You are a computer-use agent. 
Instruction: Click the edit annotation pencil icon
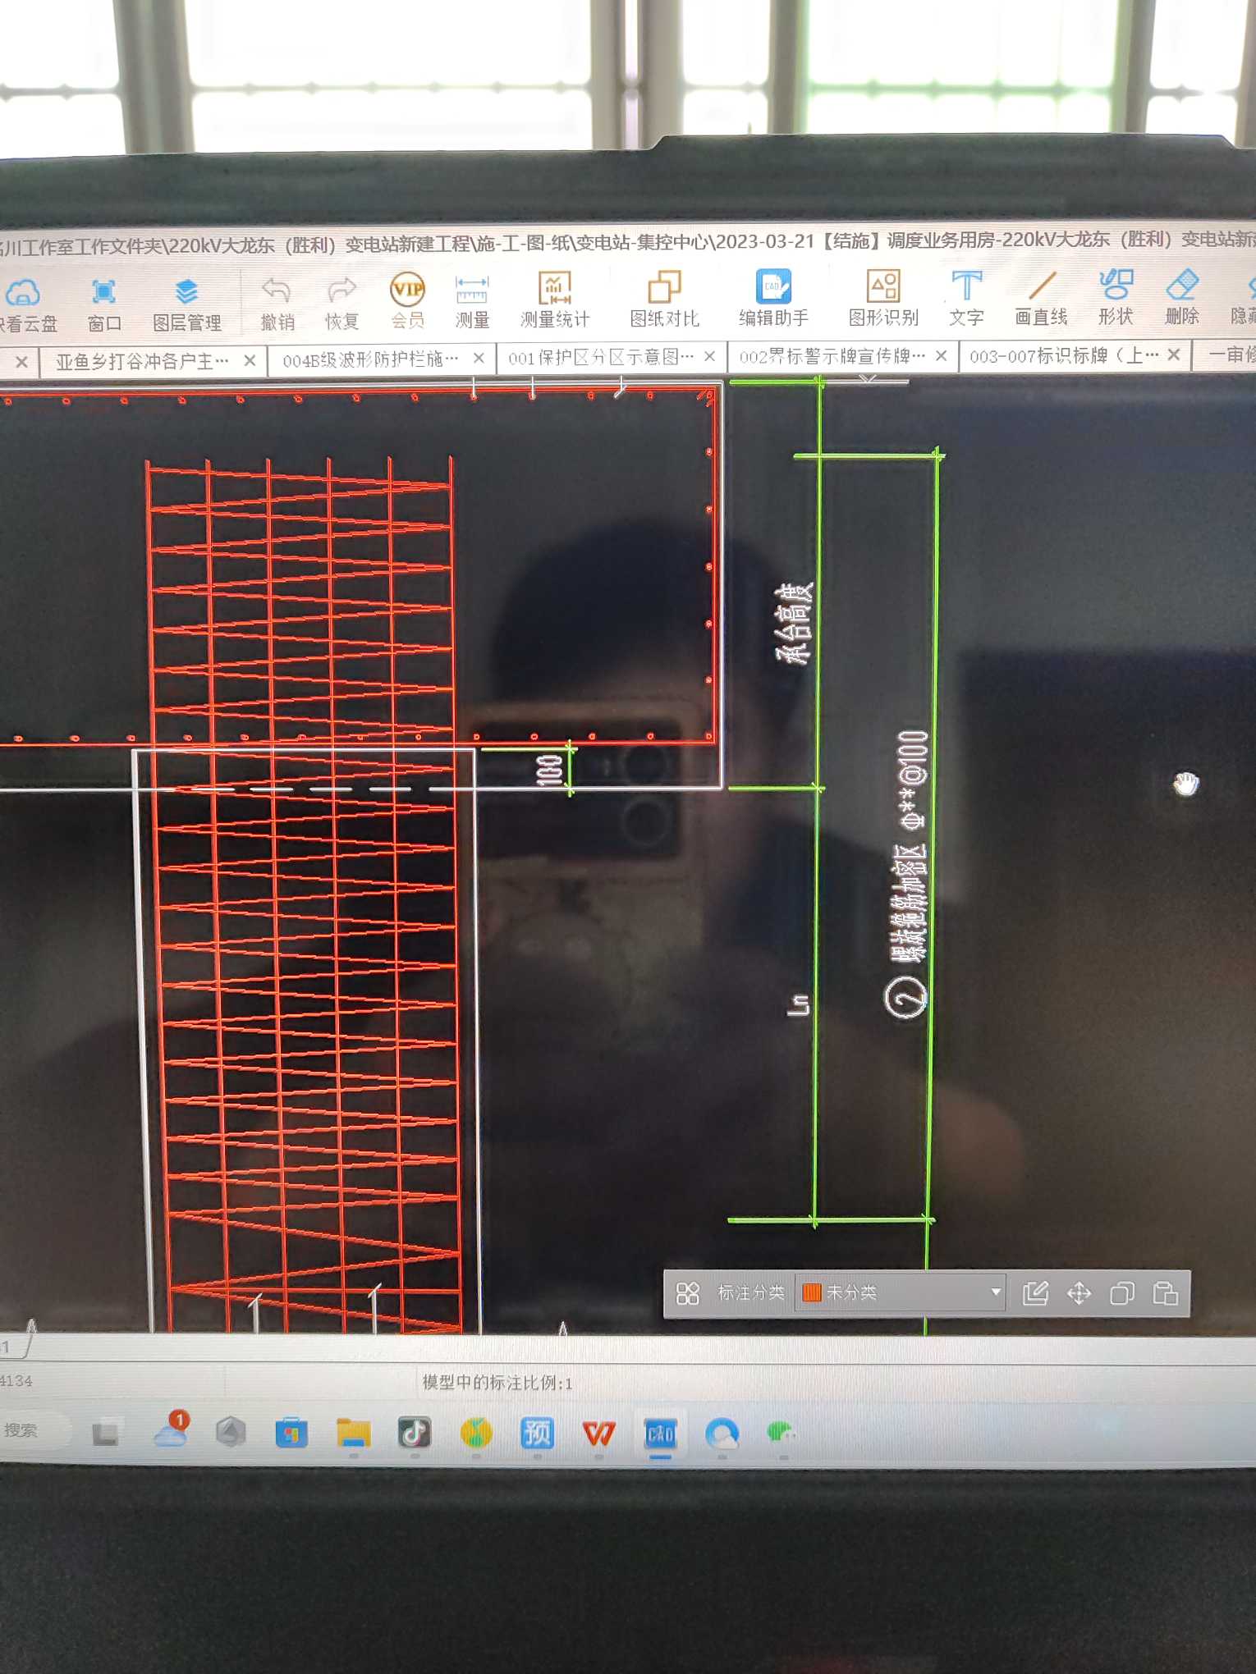(1035, 1294)
